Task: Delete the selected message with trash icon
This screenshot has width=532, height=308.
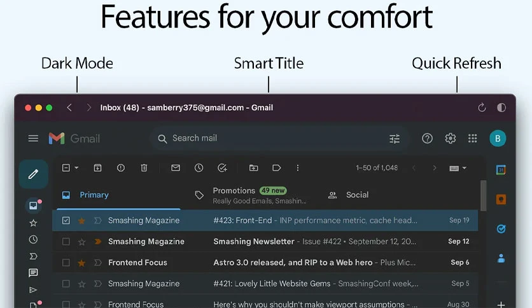Action: click(x=144, y=168)
